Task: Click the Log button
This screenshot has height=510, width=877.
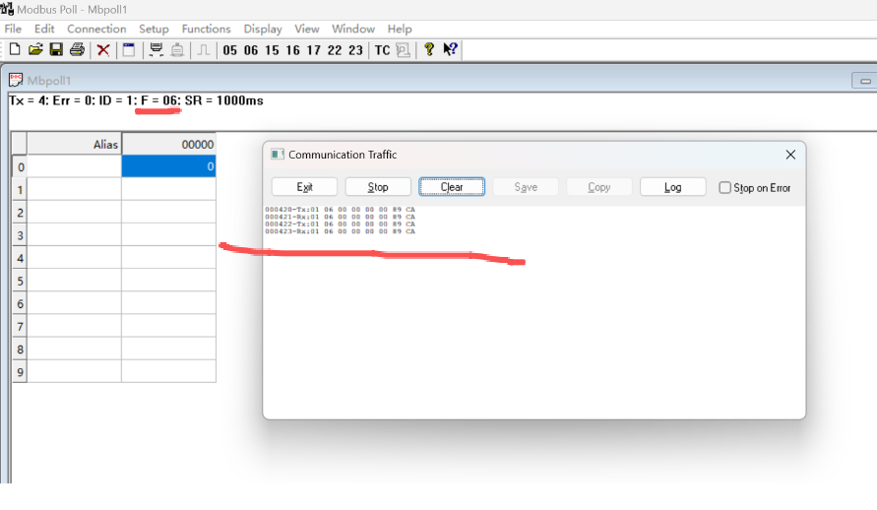Action: pos(673,187)
